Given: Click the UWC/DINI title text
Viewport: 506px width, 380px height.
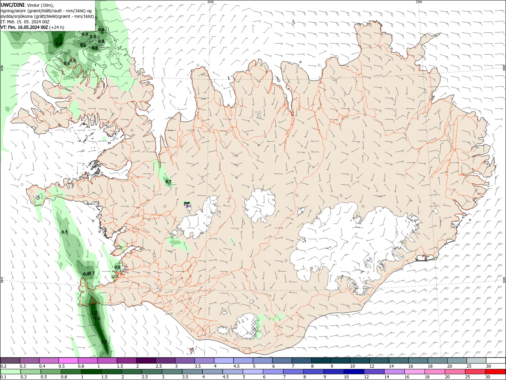Looking at the screenshot, I should [12, 5].
